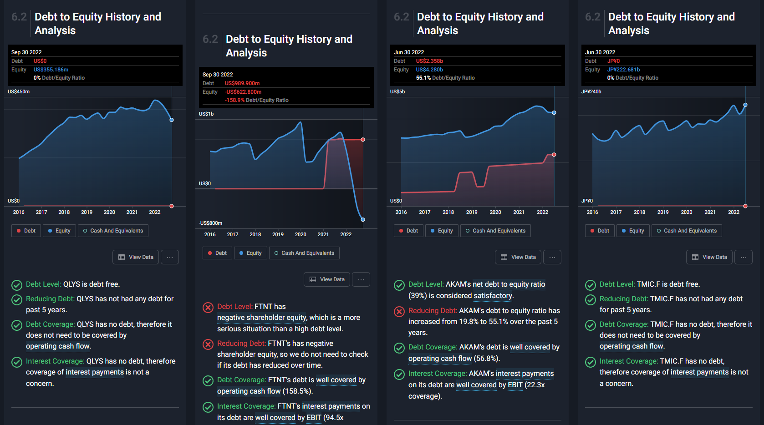The width and height of the screenshot is (764, 425).
Task: Click red cross icon beside FTNT Debt Level
Action: pos(208,308)
